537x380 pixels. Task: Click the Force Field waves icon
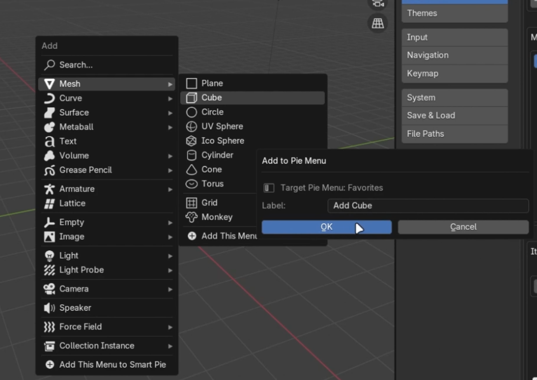(49, 327)
